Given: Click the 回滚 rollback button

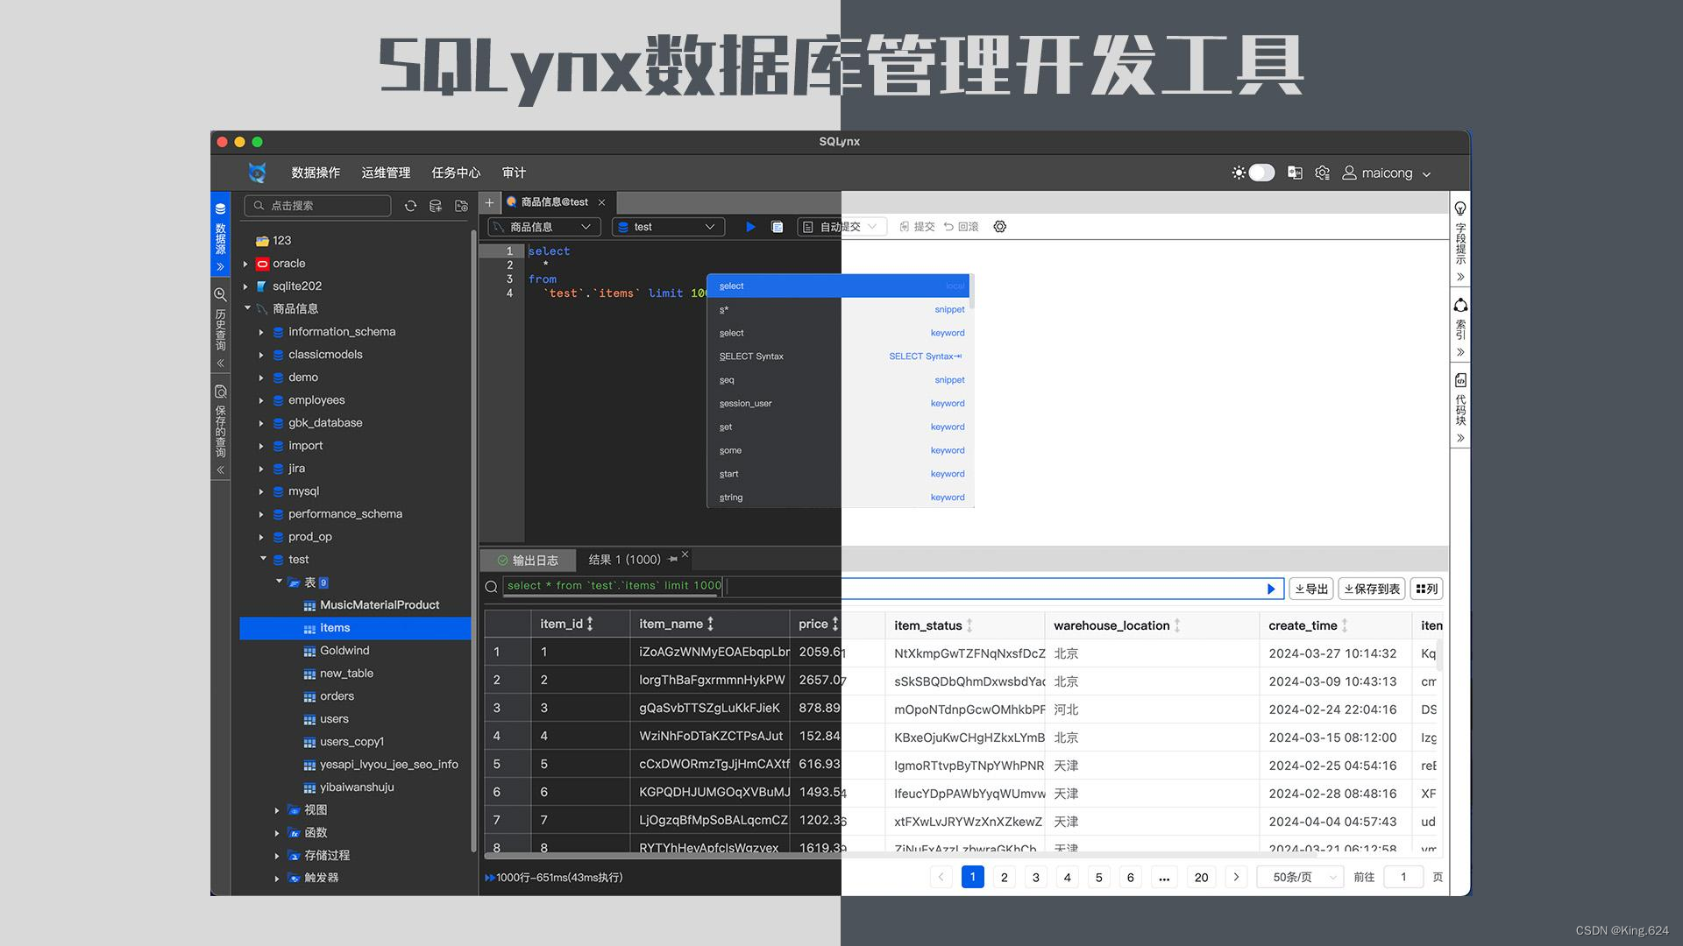Looking at the screenshot, I should 961,227.
